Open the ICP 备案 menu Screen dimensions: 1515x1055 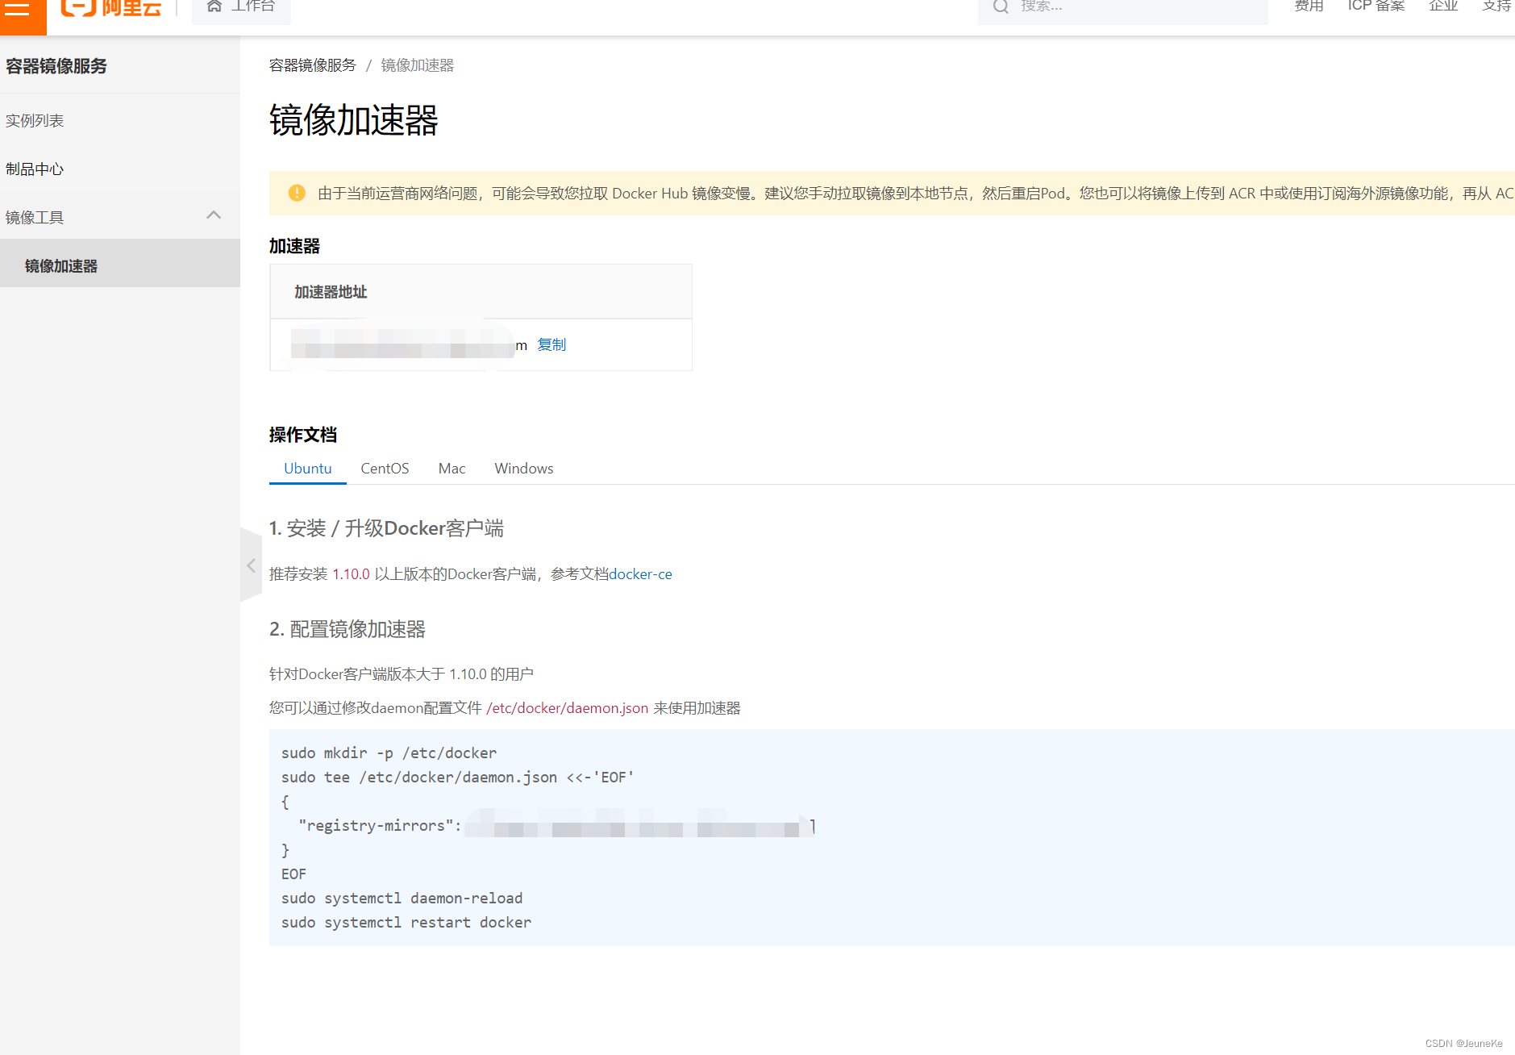tap(1376, 6)
